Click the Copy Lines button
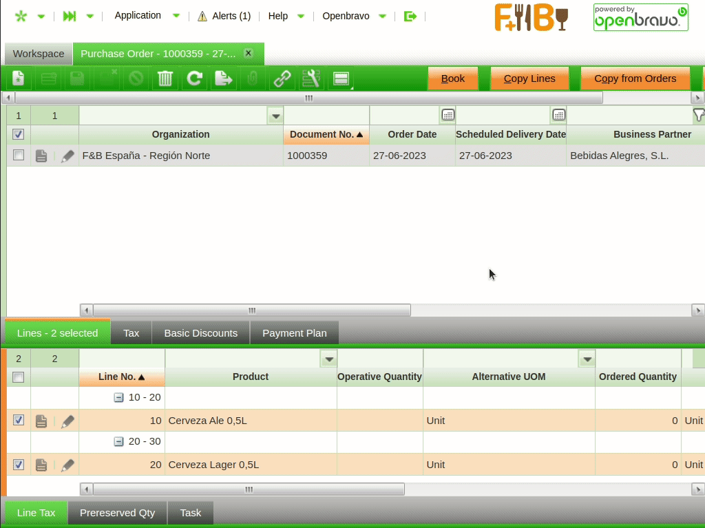 (x=529, y=78)
